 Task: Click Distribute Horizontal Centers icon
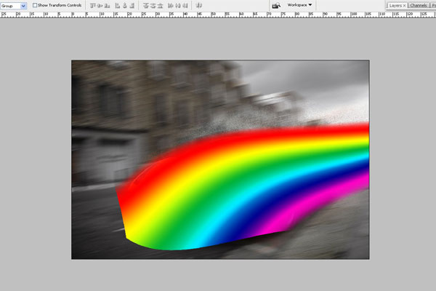pos(178,5)
